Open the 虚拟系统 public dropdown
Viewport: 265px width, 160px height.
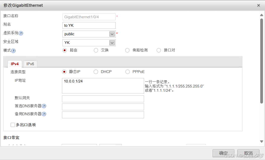click(112, 34)
